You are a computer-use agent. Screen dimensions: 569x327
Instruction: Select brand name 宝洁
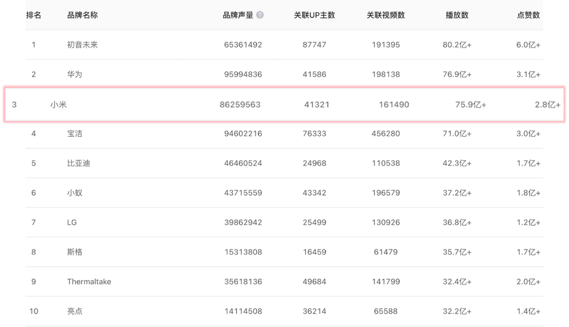(x=75, y=134)
